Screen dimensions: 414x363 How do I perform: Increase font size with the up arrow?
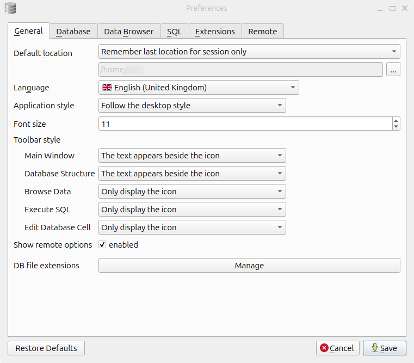tap(396, 121)
